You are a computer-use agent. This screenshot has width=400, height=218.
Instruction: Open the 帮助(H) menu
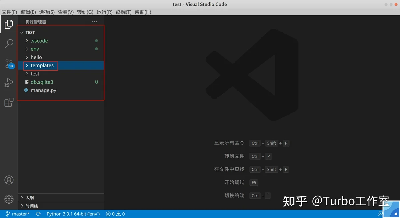coord(143,12)
